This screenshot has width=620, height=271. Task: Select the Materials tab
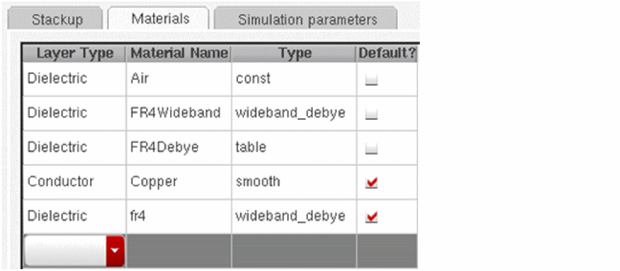[160, 18]
